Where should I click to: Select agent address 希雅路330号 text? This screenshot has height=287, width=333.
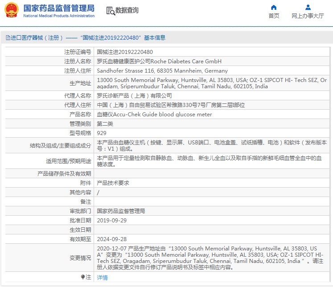[171, 105]
